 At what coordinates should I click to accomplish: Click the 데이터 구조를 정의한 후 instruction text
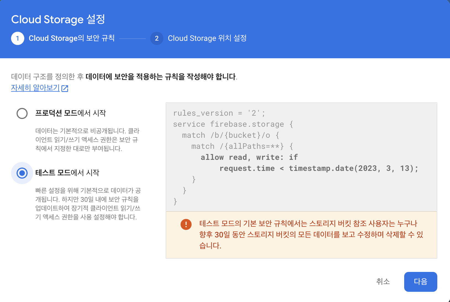pyautogui.click(x=124, y=76)
